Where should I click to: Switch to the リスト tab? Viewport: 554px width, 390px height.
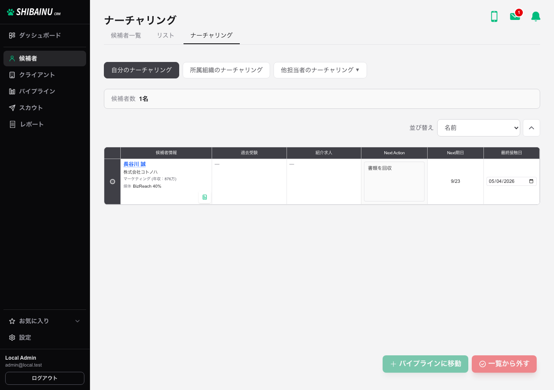(x=165, y=36)
